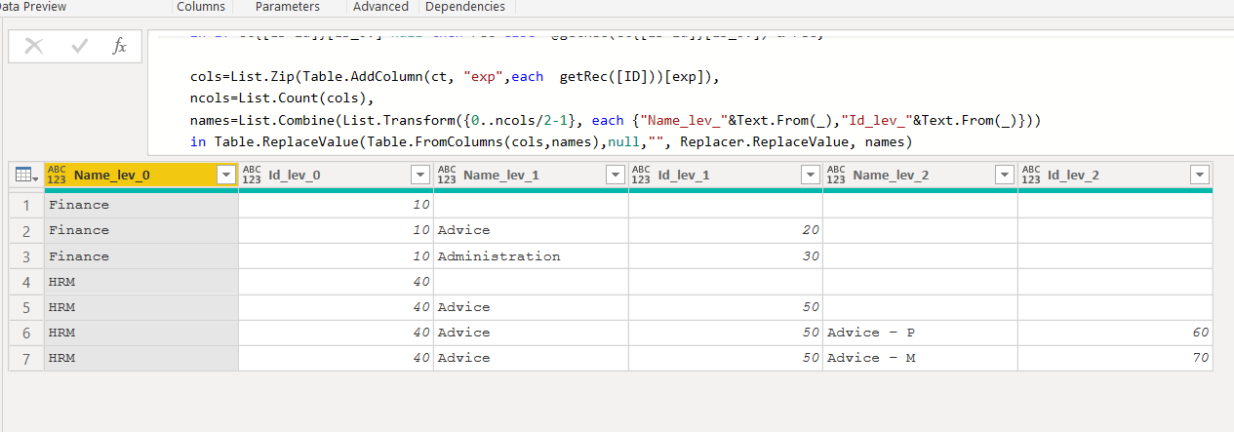The height and width of the screenshot is (432, 1234).
Task: Click 'Advice' Name_lev_1 cell in row 5
Action: click(531, 307)
